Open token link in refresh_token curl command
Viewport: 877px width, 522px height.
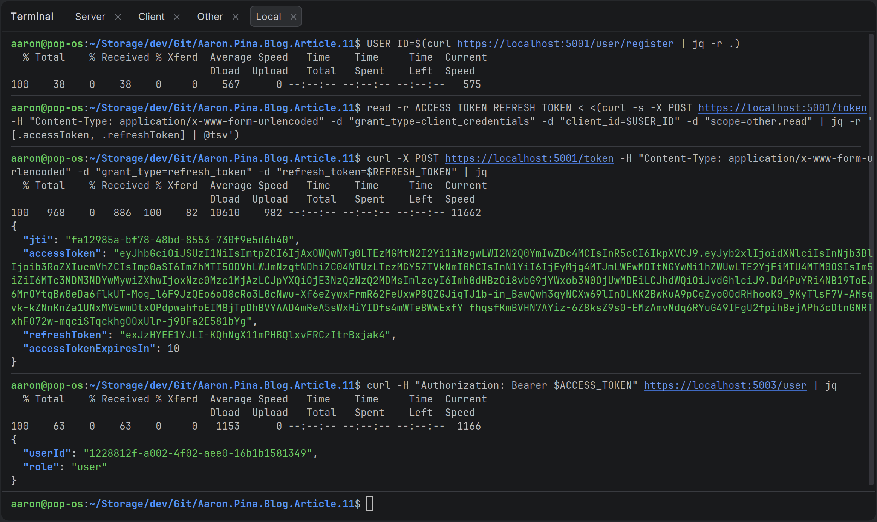[529, 158]
